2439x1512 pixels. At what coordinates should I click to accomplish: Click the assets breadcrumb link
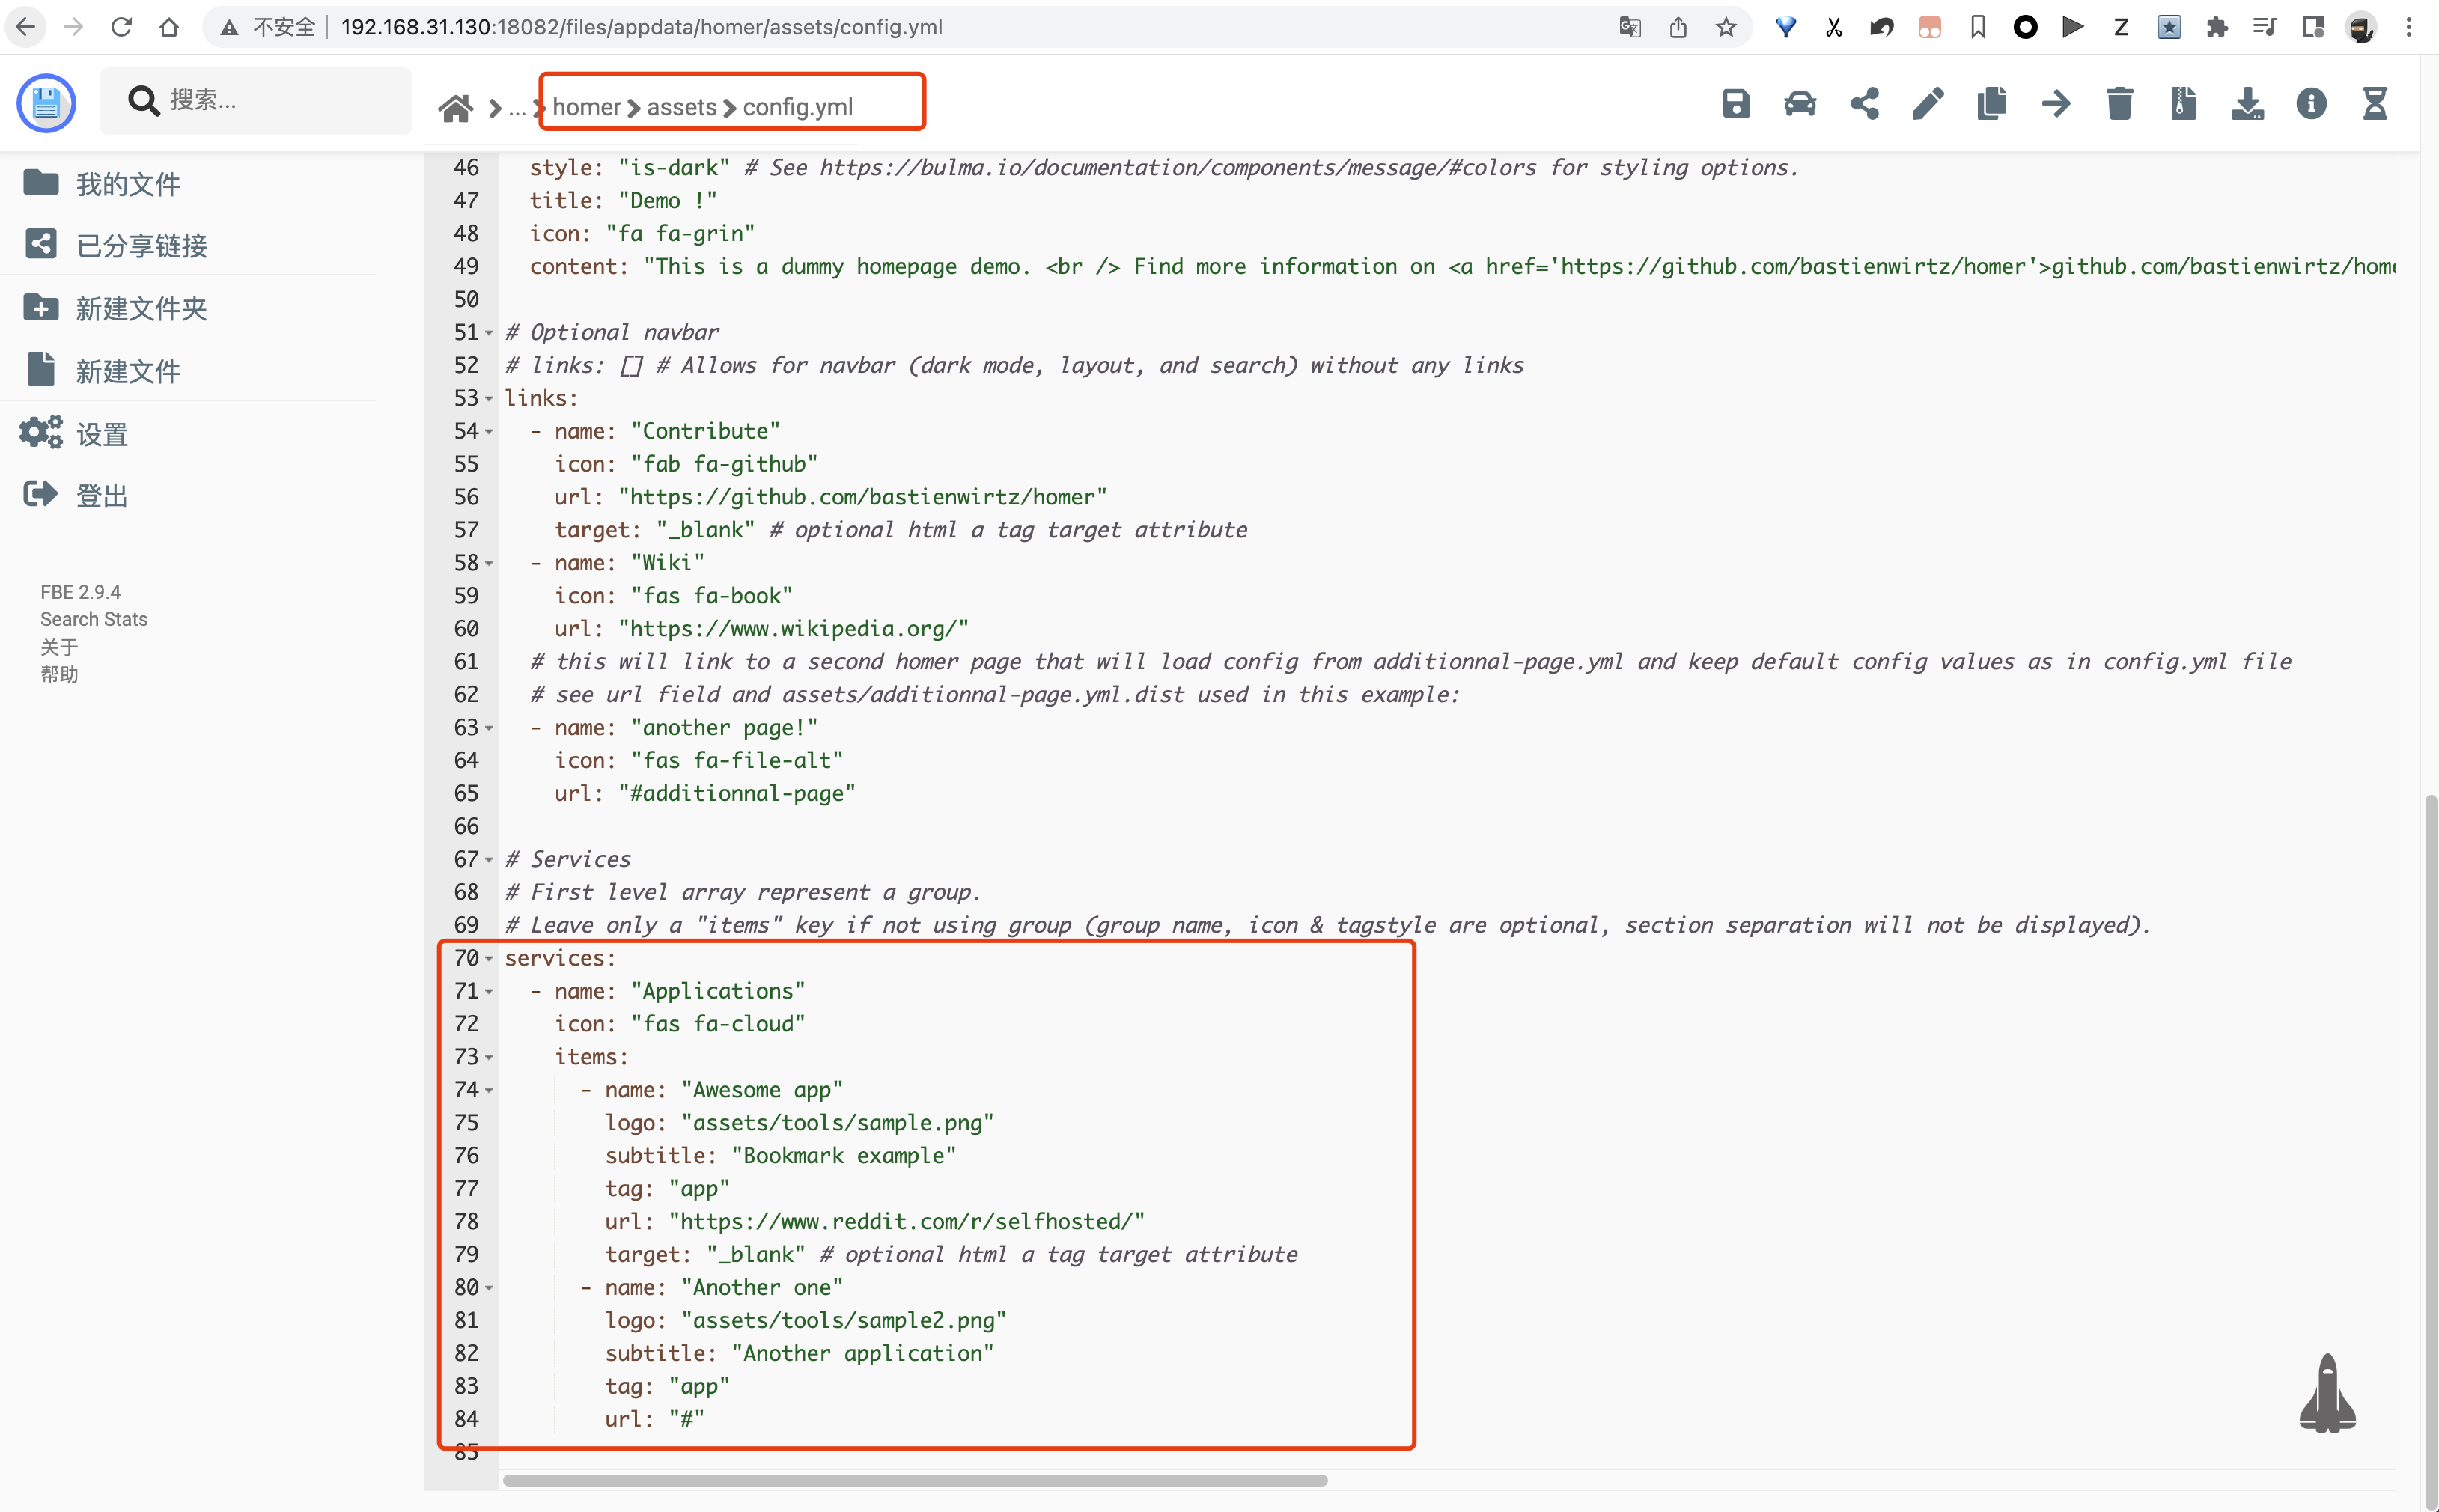click(681, 107)
